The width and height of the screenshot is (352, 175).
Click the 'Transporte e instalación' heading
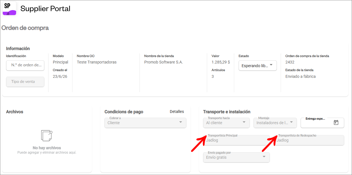(227, 112)
